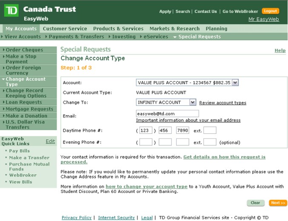Open U.S. Dollar Visa Transfers
The height and width of the screenshot is (221, 288).
coord(28,125)
